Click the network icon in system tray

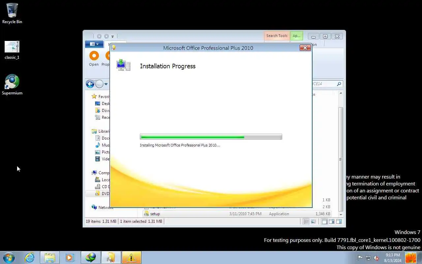click(368, 258)
